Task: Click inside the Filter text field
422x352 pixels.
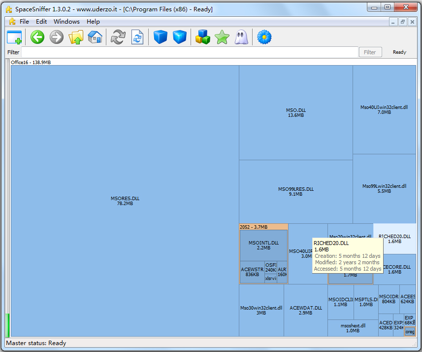Action: click(x=190, y=52)
